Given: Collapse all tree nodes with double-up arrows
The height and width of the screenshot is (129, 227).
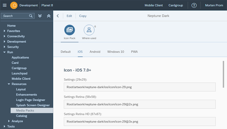Looking at the screenshot, I should [49, 16].
